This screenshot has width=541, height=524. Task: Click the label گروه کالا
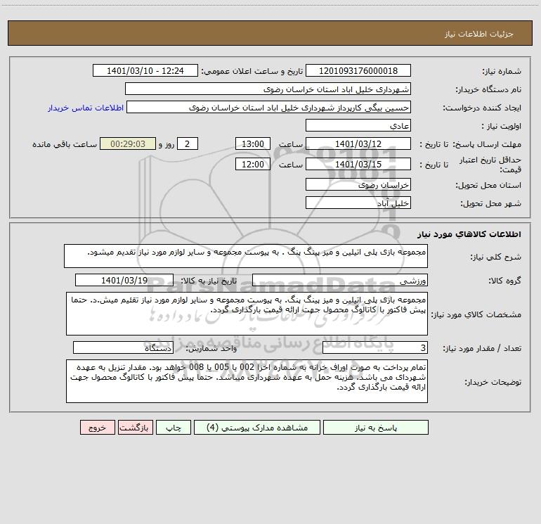pyautogui.click(x=504, y=281)
